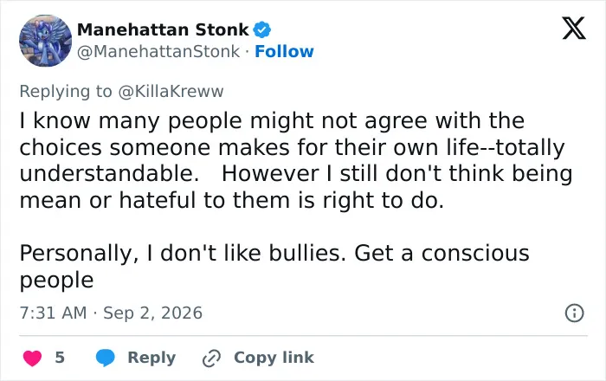Open the @ManehattanStonk handle
Image resolution: width=606 pixels, height=381 pixels.
coord(158,51)
